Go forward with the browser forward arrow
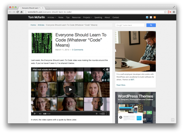Image resolution: width=184 pixels, height=134 pixels. point(14,12)
